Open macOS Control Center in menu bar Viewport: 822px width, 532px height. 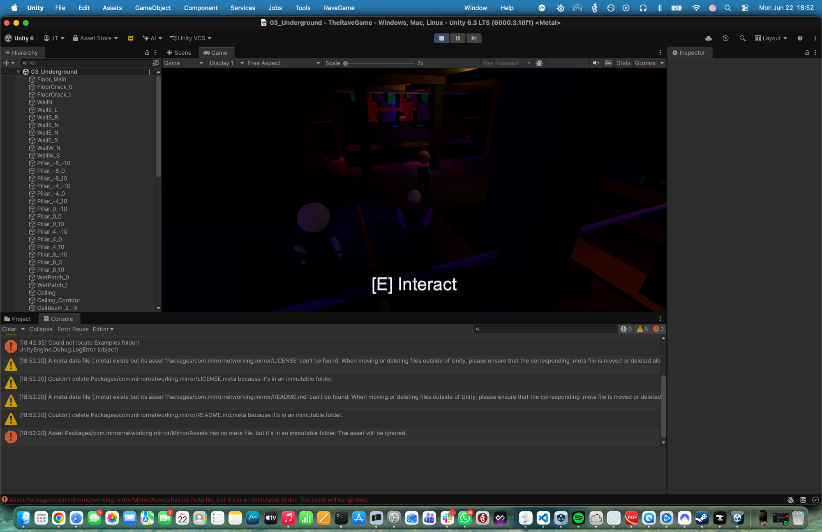coord(745,8)
